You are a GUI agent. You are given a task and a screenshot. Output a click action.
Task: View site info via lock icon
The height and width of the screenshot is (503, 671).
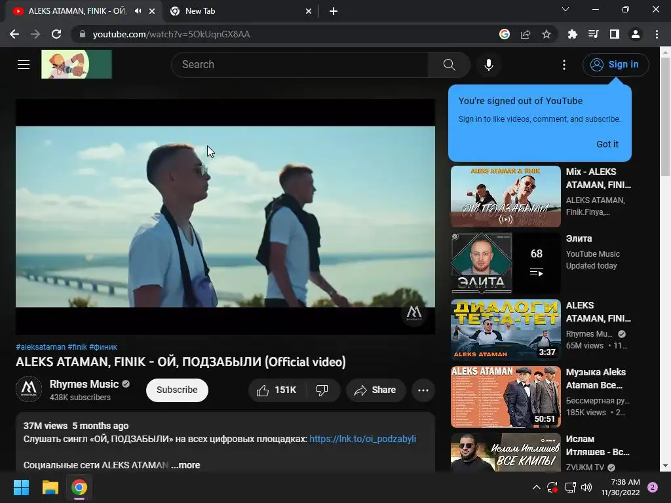point(83,34)
